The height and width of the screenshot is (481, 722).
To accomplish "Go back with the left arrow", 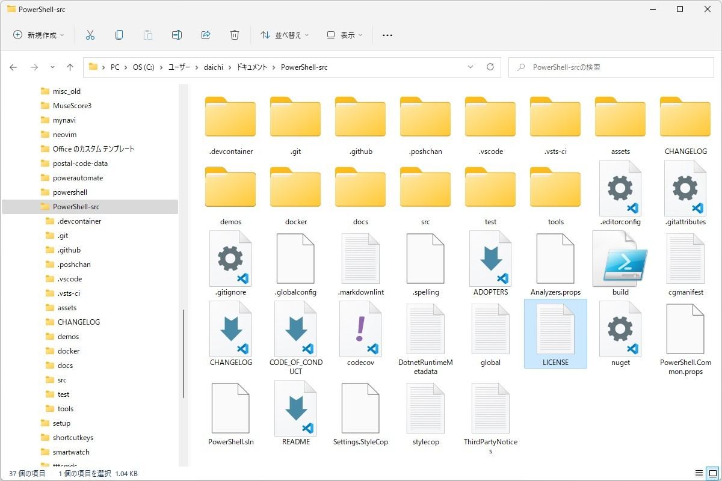I will point(13,67).
